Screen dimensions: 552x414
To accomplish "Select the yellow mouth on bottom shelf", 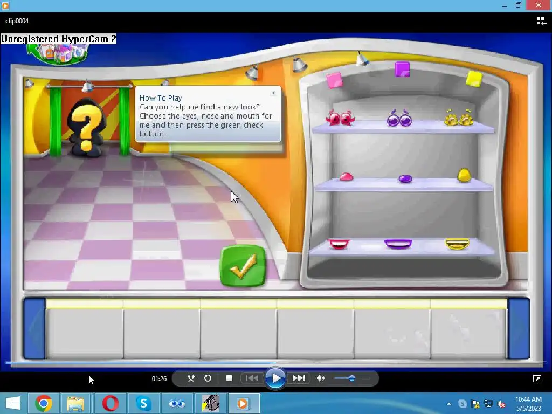I will coord(457,244).
